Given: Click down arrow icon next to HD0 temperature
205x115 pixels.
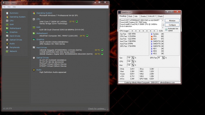Looking at the screenshot, I should pos(152,51).
